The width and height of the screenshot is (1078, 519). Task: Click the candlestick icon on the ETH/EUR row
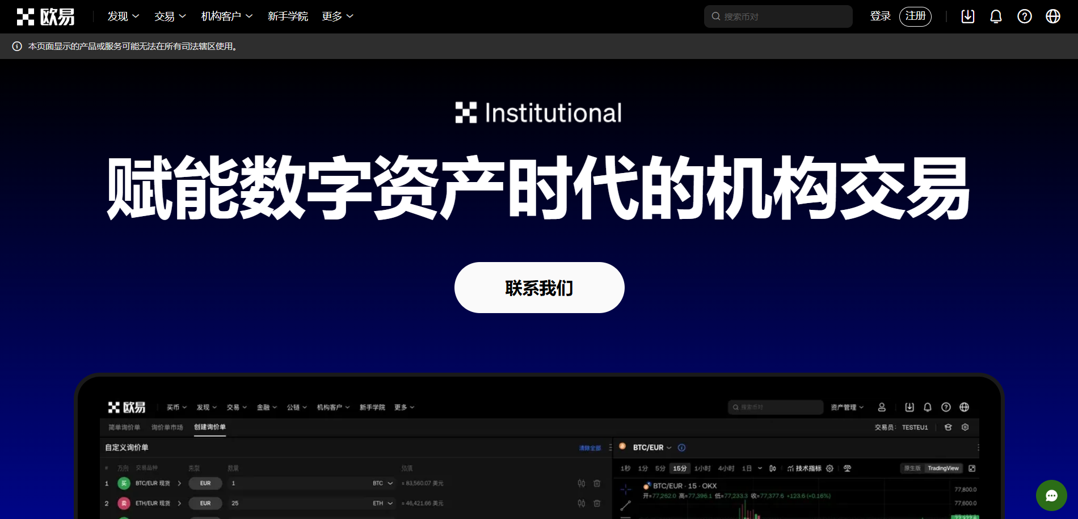(581, 503)
